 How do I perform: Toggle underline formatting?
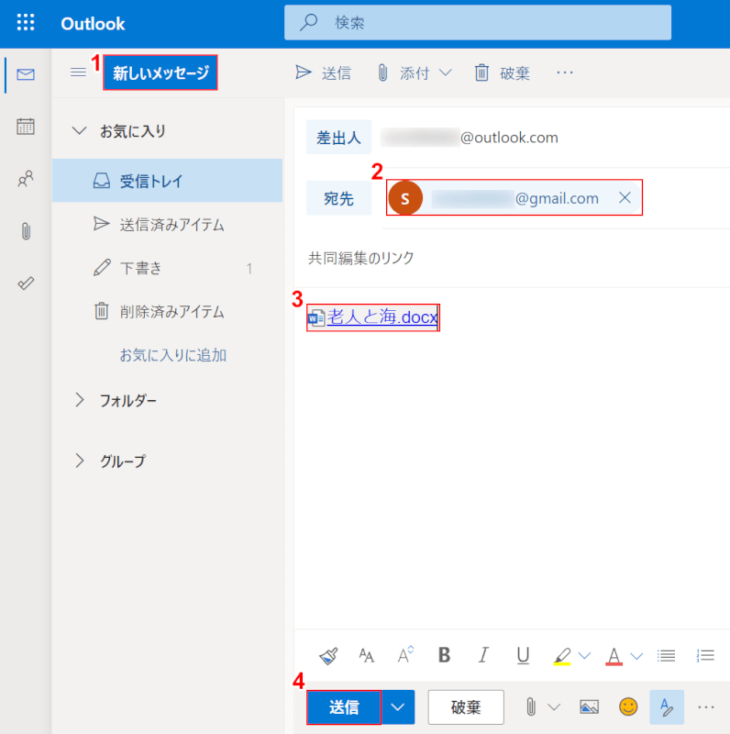(x=523, y=655)
